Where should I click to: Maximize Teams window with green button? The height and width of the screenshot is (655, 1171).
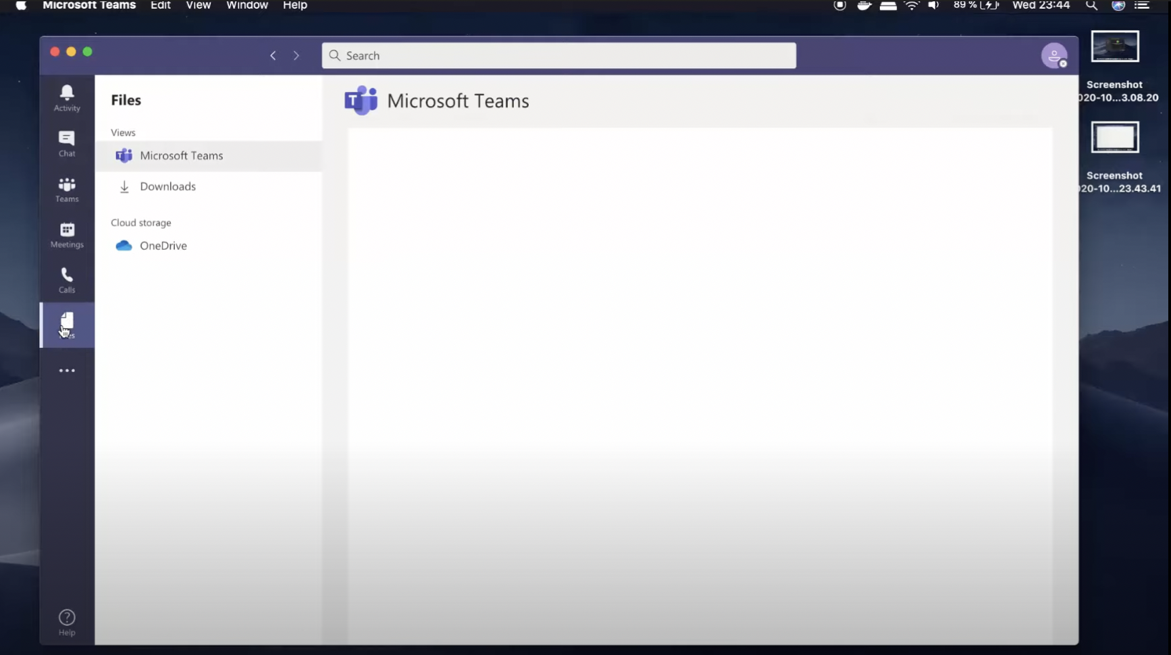87,52
